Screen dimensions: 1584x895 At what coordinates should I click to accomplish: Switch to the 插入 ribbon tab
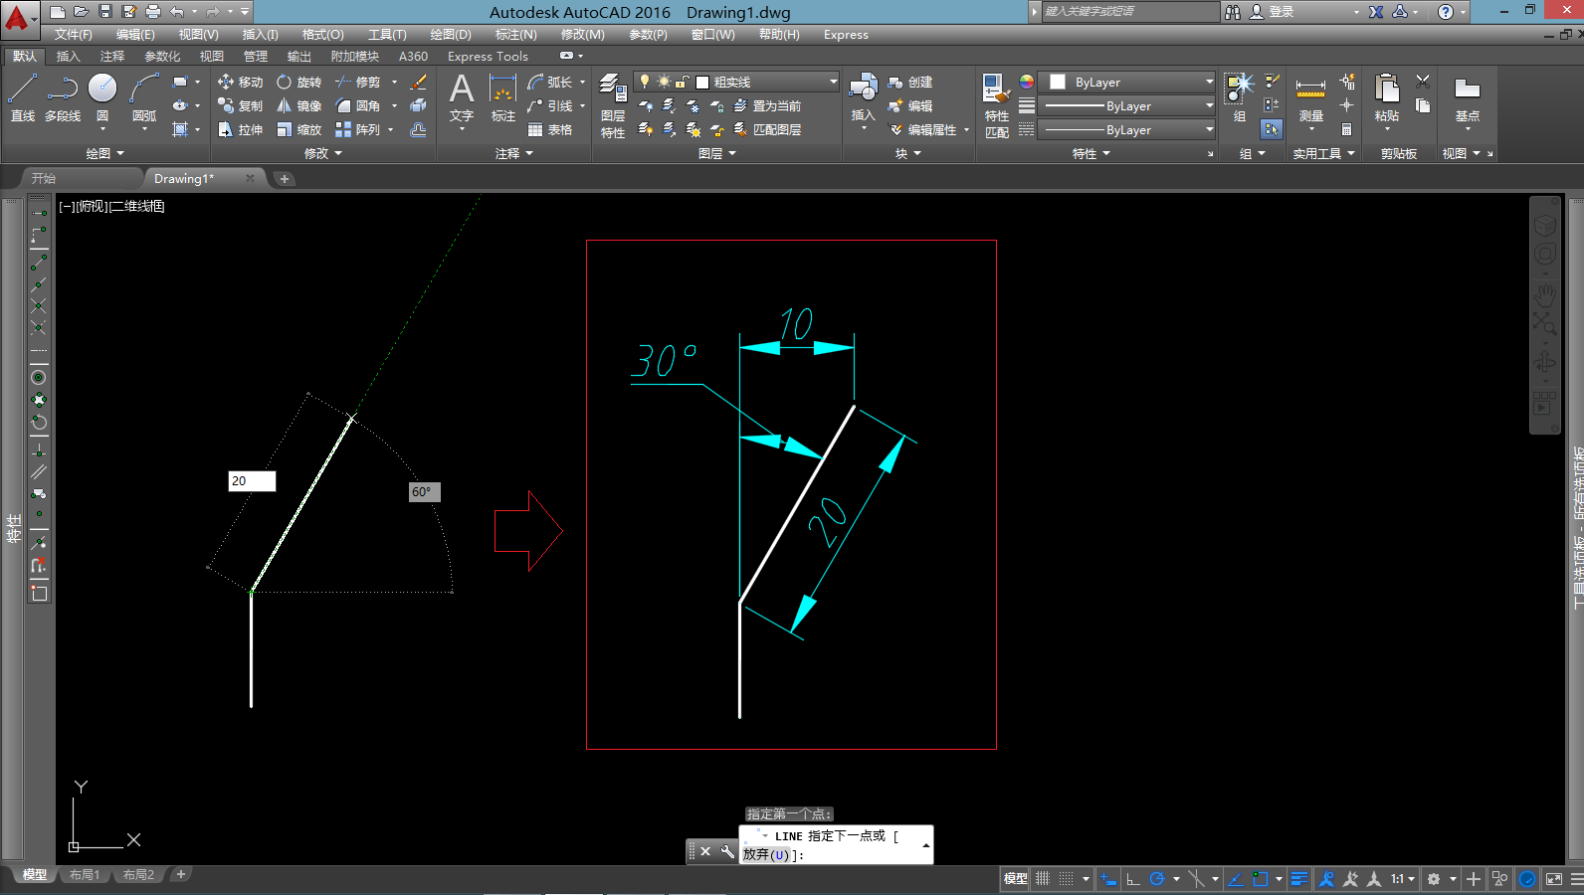[68, 57]
